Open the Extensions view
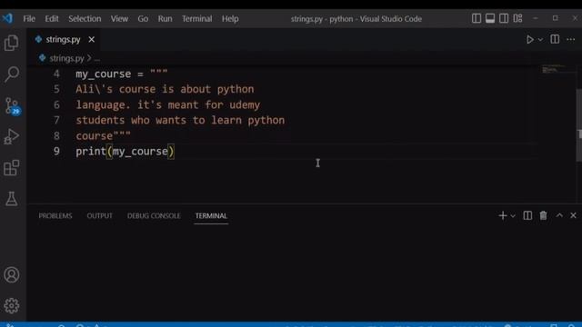This screenshot has width=582, height=327. (x=12, y=168)
